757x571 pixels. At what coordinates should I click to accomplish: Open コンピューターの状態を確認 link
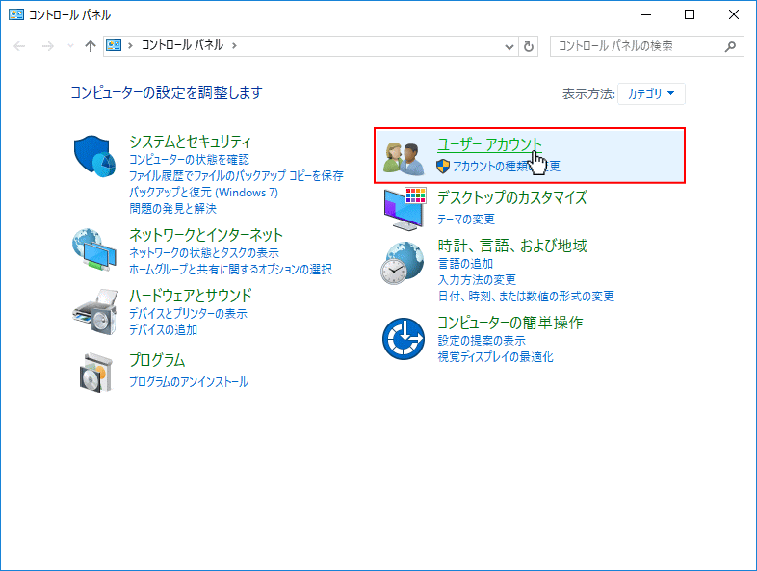tap(189, 159)
